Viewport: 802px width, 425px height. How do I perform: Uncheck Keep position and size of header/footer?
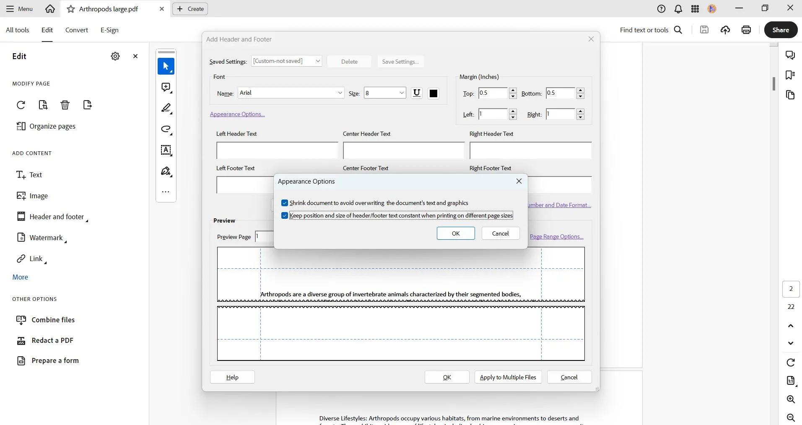tap(285, 215)
